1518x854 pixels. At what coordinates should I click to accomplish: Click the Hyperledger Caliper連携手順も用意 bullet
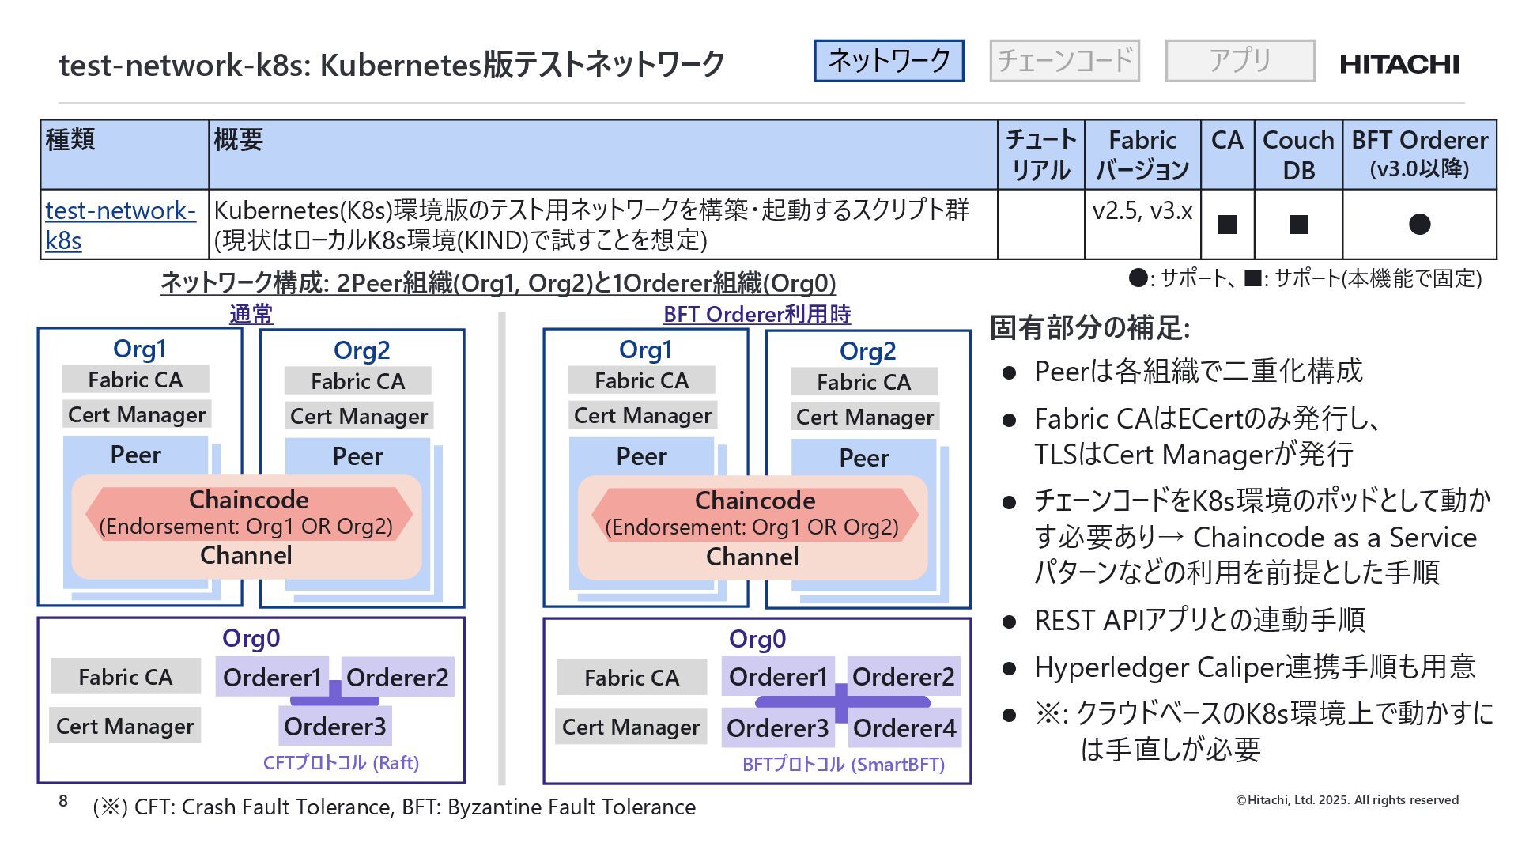click(x=1255, y=667)
